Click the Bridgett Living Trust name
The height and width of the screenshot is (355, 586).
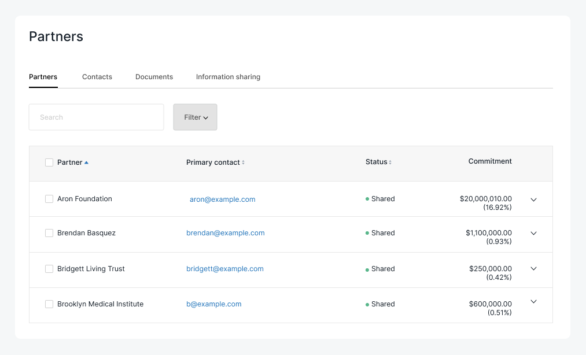click(x=91, y=269)
